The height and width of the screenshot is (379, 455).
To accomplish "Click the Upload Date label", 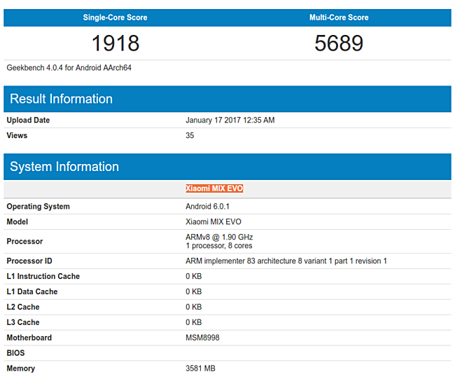I will [x=28, y=120].
